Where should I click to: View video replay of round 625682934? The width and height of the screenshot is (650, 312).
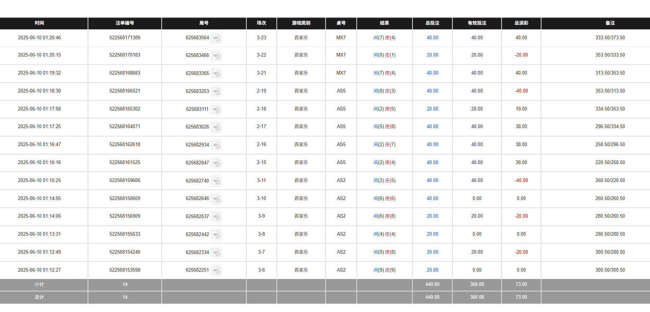coord(216,145)
